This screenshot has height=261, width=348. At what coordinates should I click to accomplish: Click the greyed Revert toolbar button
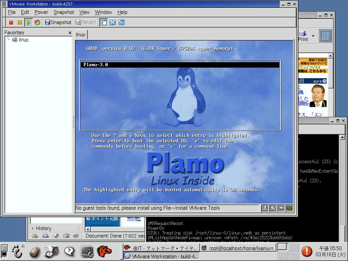tap(86, 22)
